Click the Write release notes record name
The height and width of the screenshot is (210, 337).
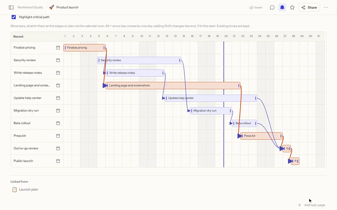(28, 73)
